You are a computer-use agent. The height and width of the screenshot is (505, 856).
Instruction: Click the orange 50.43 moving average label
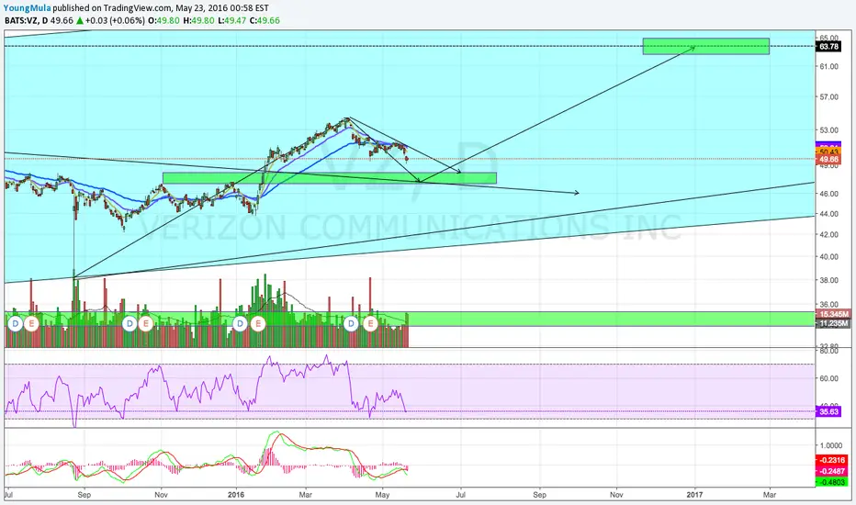[828, 151]
